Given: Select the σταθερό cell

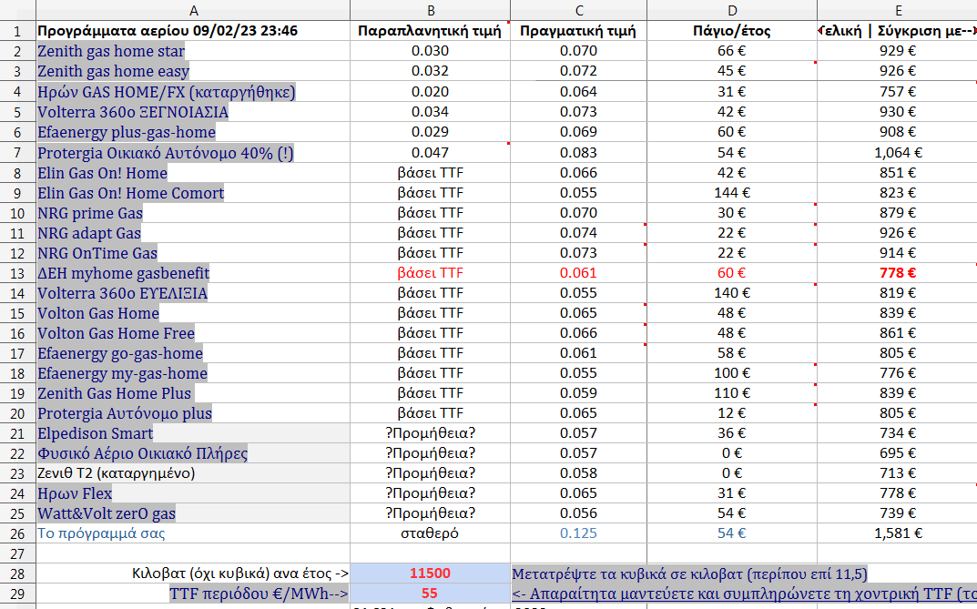Looking at the screenshot, I should tap(430, 533).
